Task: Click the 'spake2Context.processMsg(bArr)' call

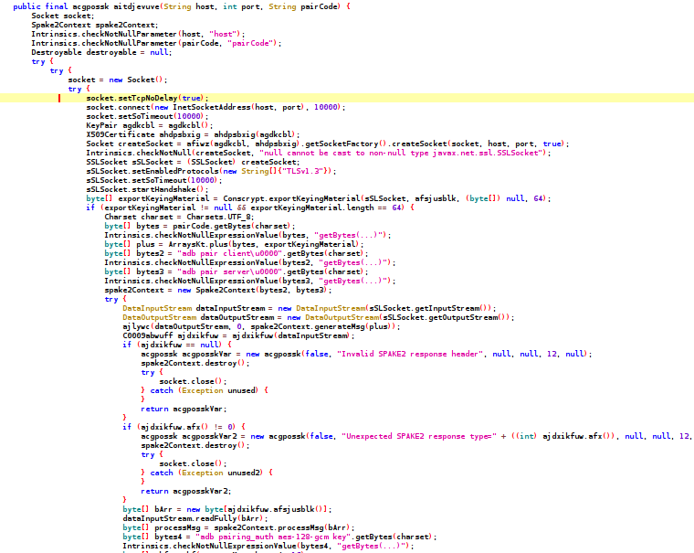Action: pos(281,528)
